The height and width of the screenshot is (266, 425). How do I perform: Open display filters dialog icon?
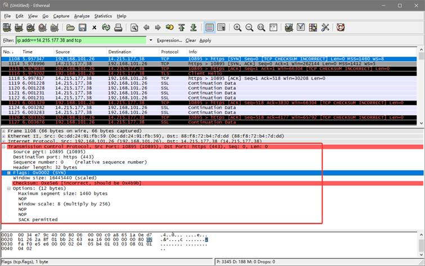point(301,27)
